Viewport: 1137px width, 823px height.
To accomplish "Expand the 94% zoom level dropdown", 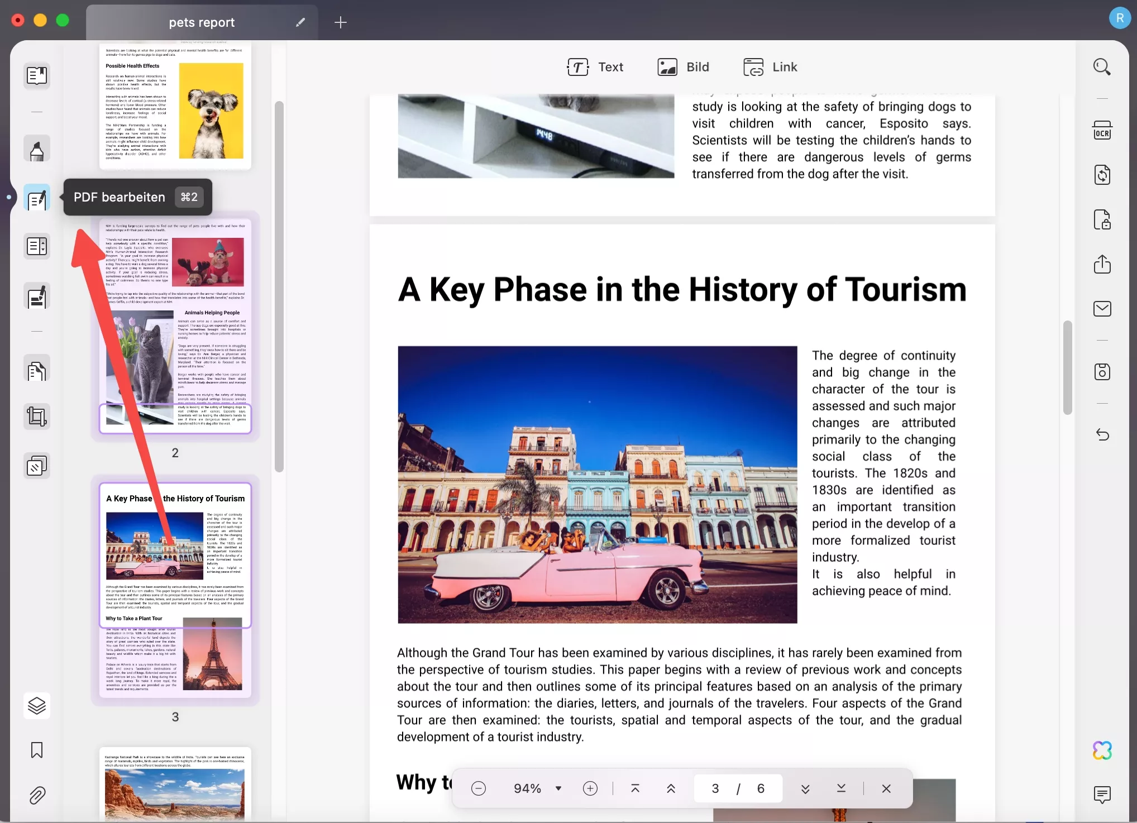I will click(x=558, y=788).
